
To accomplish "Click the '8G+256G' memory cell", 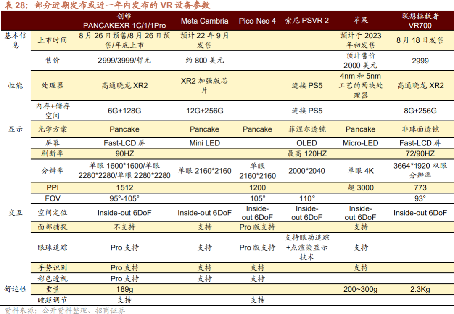I will tap(420, 111).
